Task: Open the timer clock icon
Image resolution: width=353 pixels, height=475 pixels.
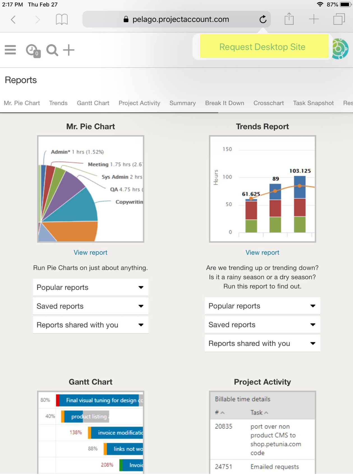Action: pos(33,51)
